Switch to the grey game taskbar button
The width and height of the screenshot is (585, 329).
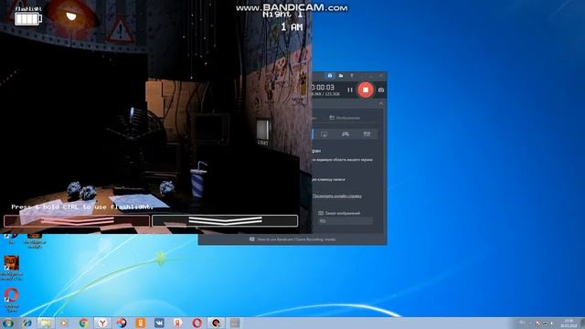tap(235, 323)
